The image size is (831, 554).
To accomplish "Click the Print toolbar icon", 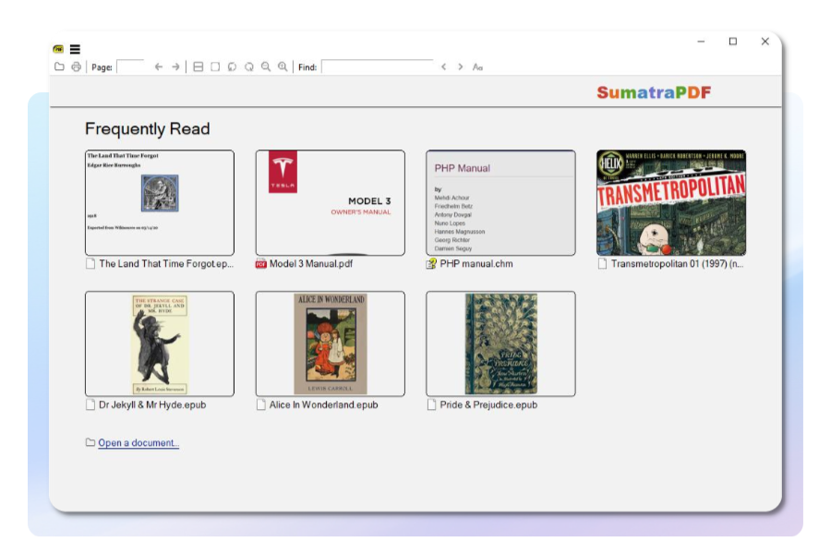I will pyautogui.click(x=77, y=66).
